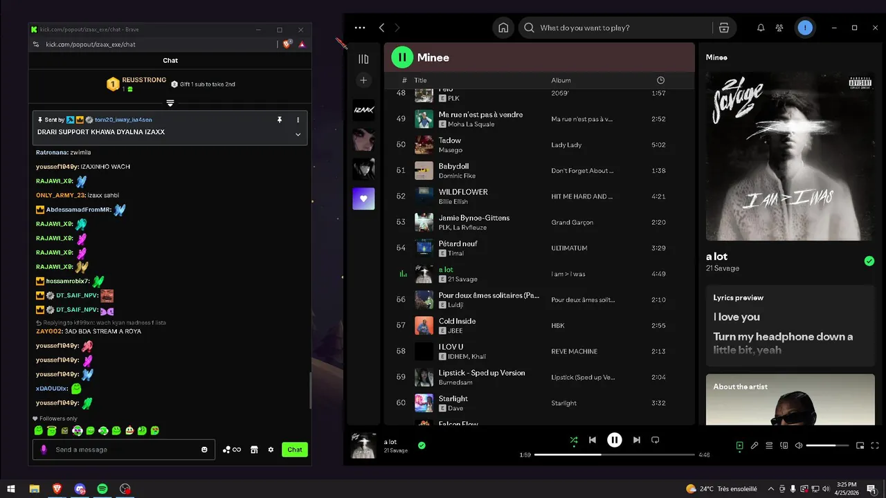Open Spotify user profile avatar menu
Image resolution: width=886 pixels, height=498 pixels.
click(x=804, y=28)
